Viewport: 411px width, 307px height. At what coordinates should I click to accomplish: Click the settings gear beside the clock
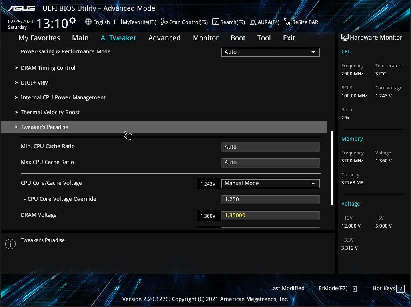[72, 20]
